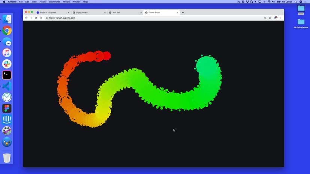Bookmark this page with the star icon
The height and width of the screenshot is (174, 310).
tap(270, 18)
